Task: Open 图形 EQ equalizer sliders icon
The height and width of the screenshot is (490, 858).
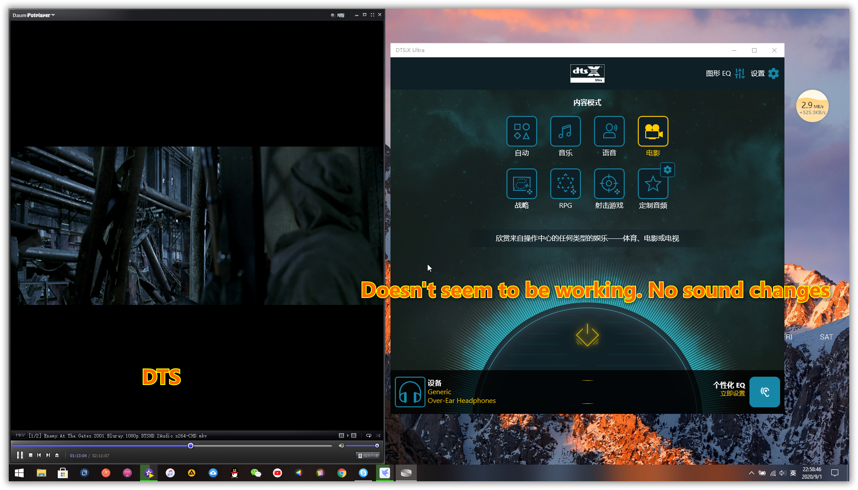Action: tap(740, 73)
